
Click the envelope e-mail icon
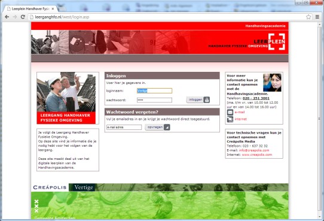(x=230, y=113)
